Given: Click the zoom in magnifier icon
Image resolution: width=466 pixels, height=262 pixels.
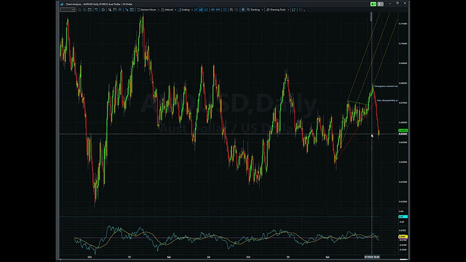Looking at the screenshot, I should 231,10.
